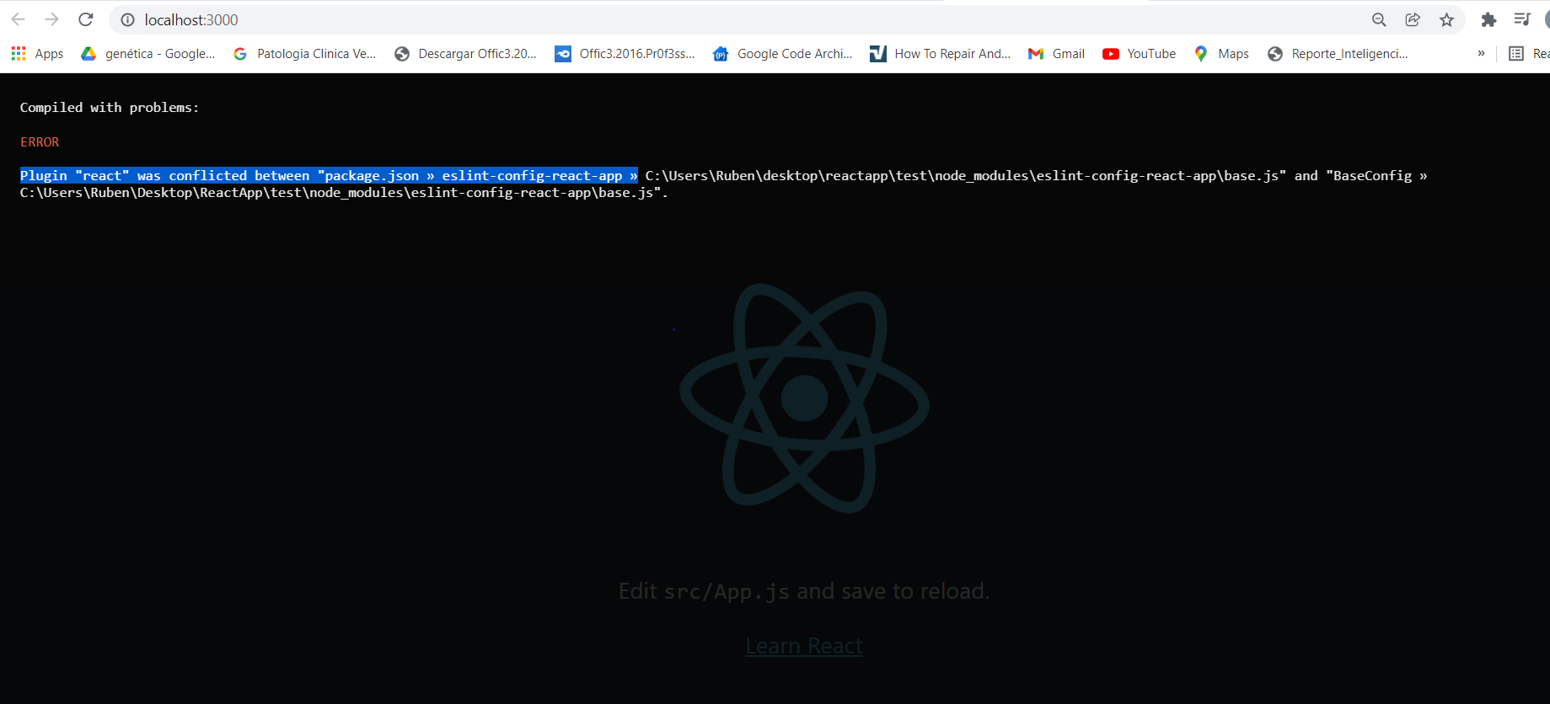The image size is (1550, 704).
Task: Open the genética - Google Drive bookmark
Action: point(148,54)
